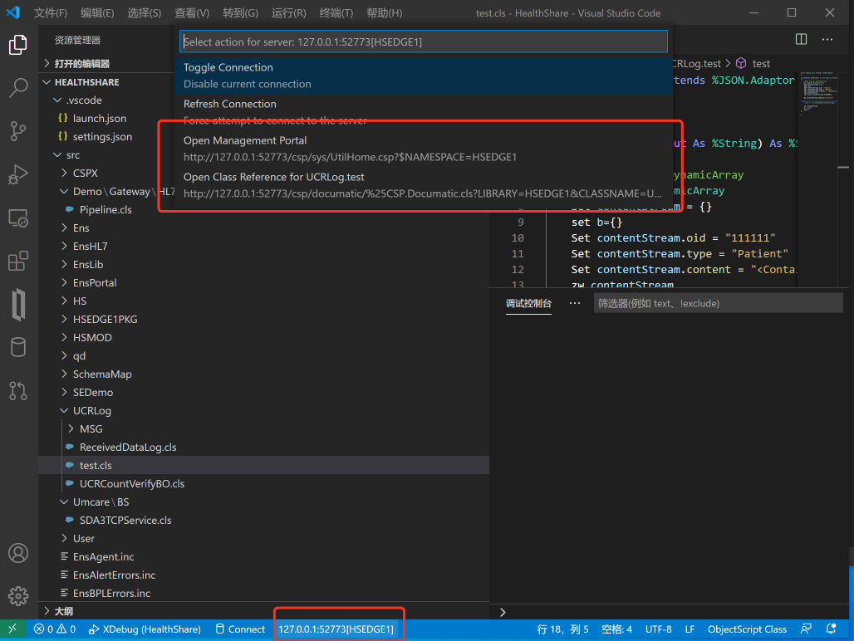Change language mode ObjectScript Class
The image size is (854, 641).
click(x=747, y=629)
